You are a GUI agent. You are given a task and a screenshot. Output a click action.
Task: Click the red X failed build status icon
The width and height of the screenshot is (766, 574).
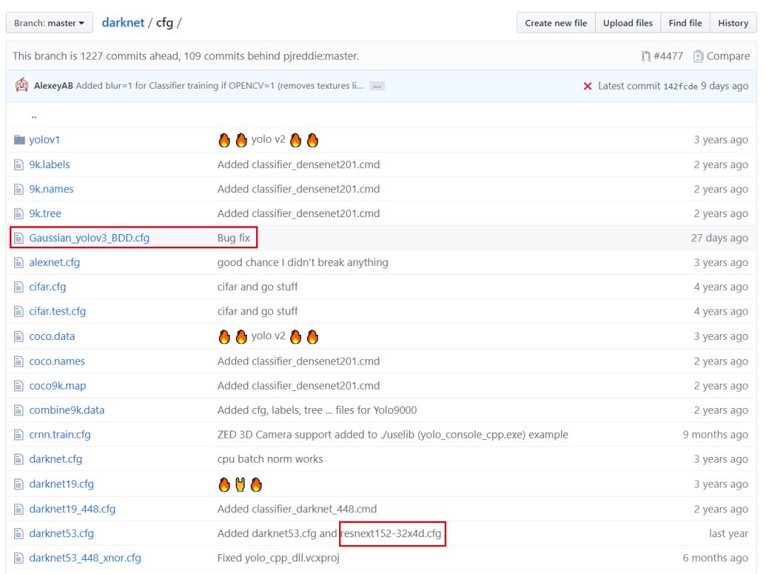[x=587, y=86]
